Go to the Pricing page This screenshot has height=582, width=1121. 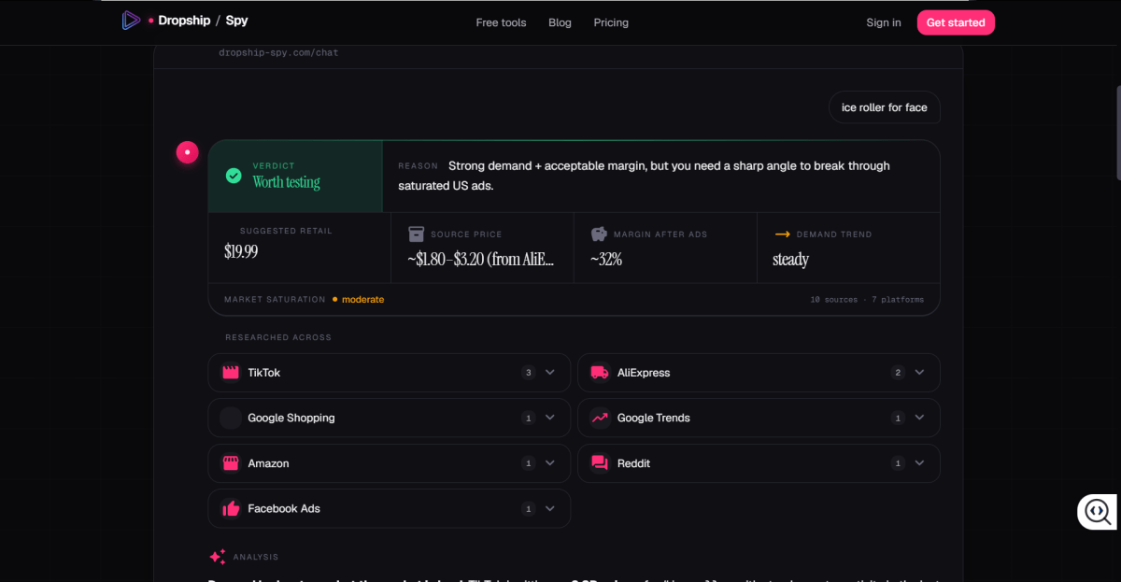tap(611, 22)
